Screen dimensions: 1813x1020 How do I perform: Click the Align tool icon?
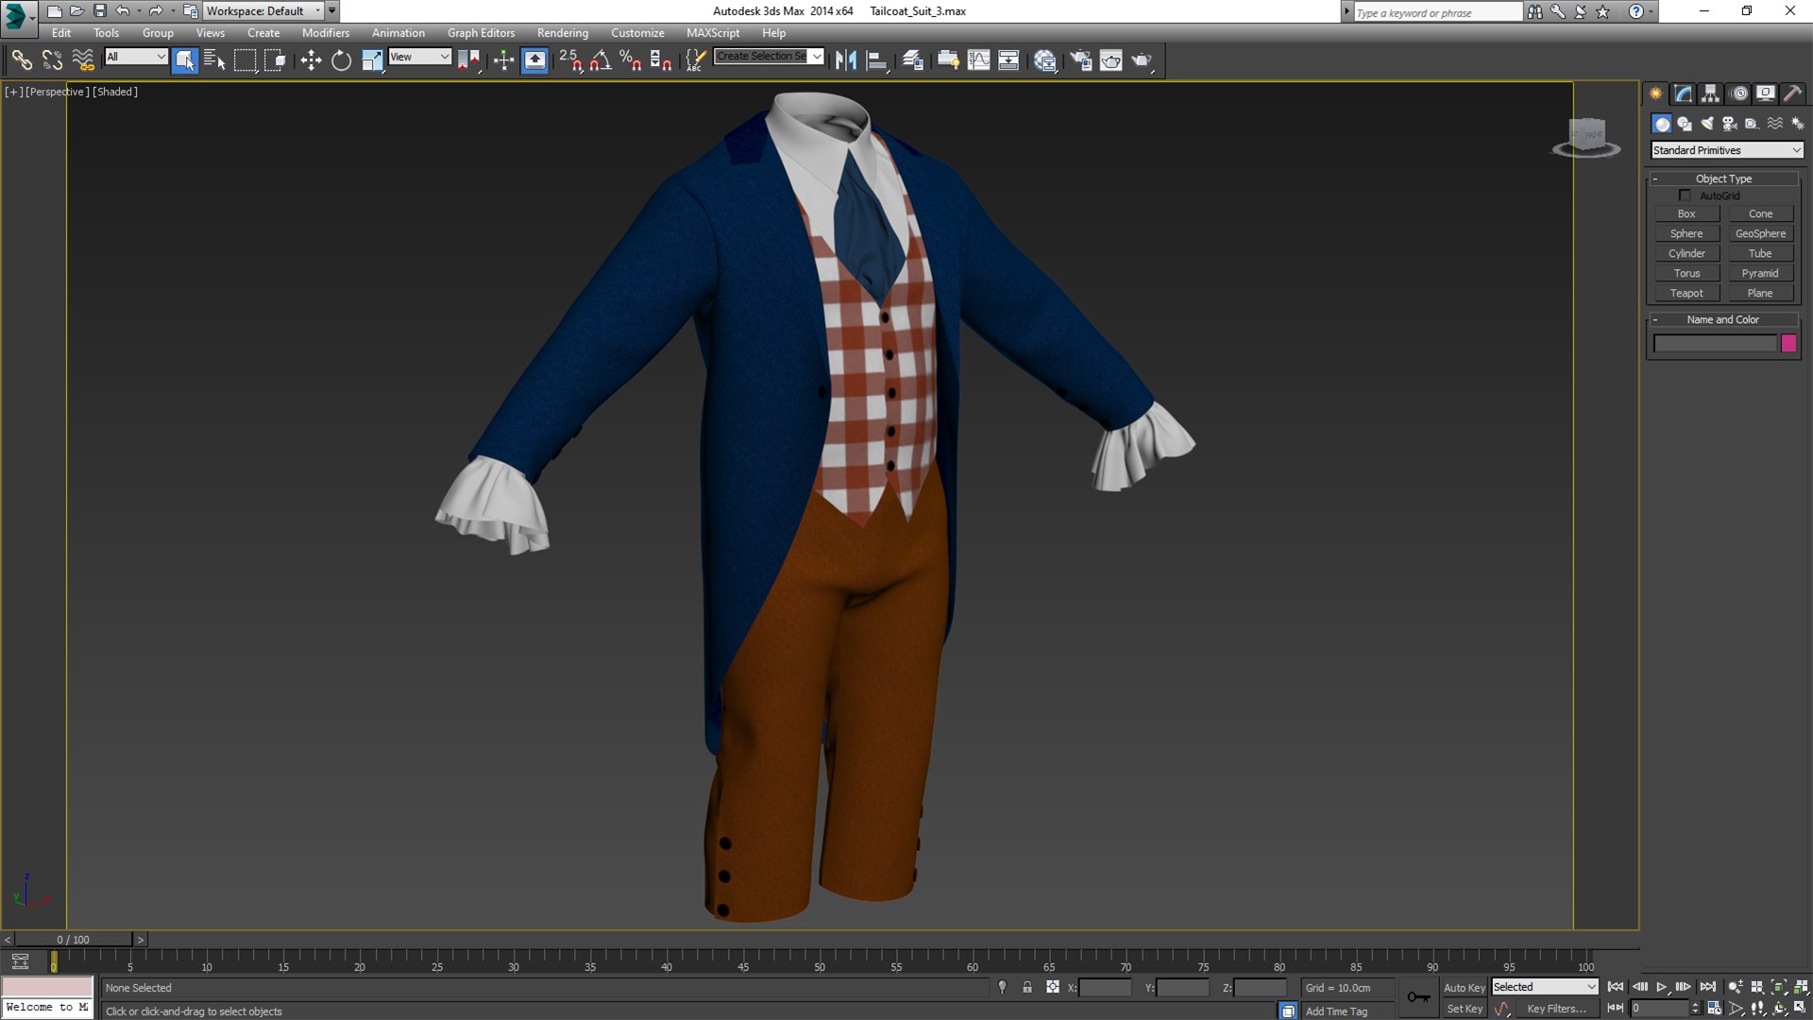[x=877, y=60]
